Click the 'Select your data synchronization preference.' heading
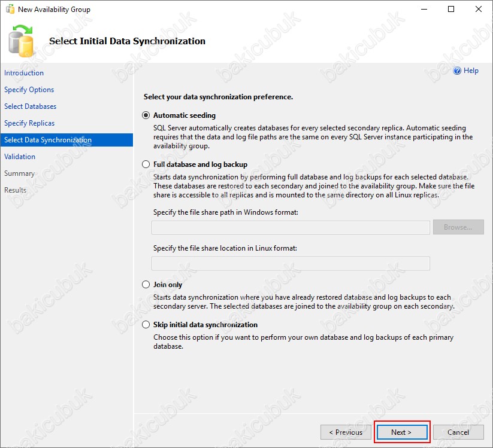 218,97
